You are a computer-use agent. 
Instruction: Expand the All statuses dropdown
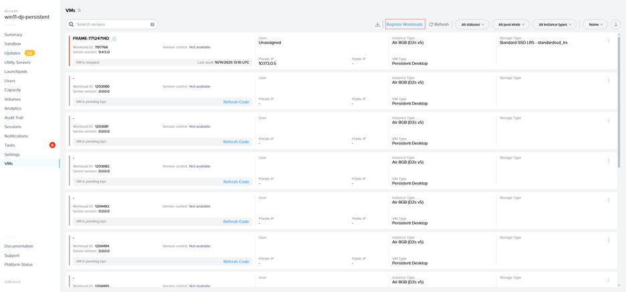tap(472, 25)
